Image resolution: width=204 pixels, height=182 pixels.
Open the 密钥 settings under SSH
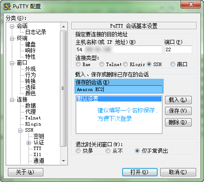[x=39, y=136]
